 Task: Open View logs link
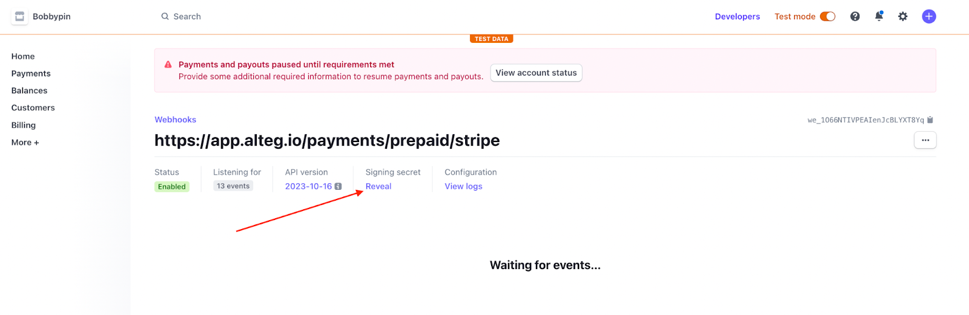pyautogui.click(x=463, y=186)
